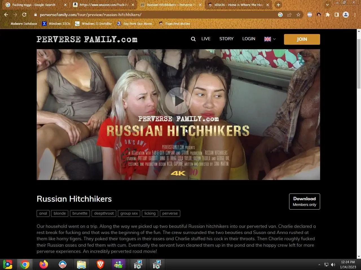This screenshot has width=361, height=270.
Task: Open the language selector flag dropdown
Action: click(270, 39)
